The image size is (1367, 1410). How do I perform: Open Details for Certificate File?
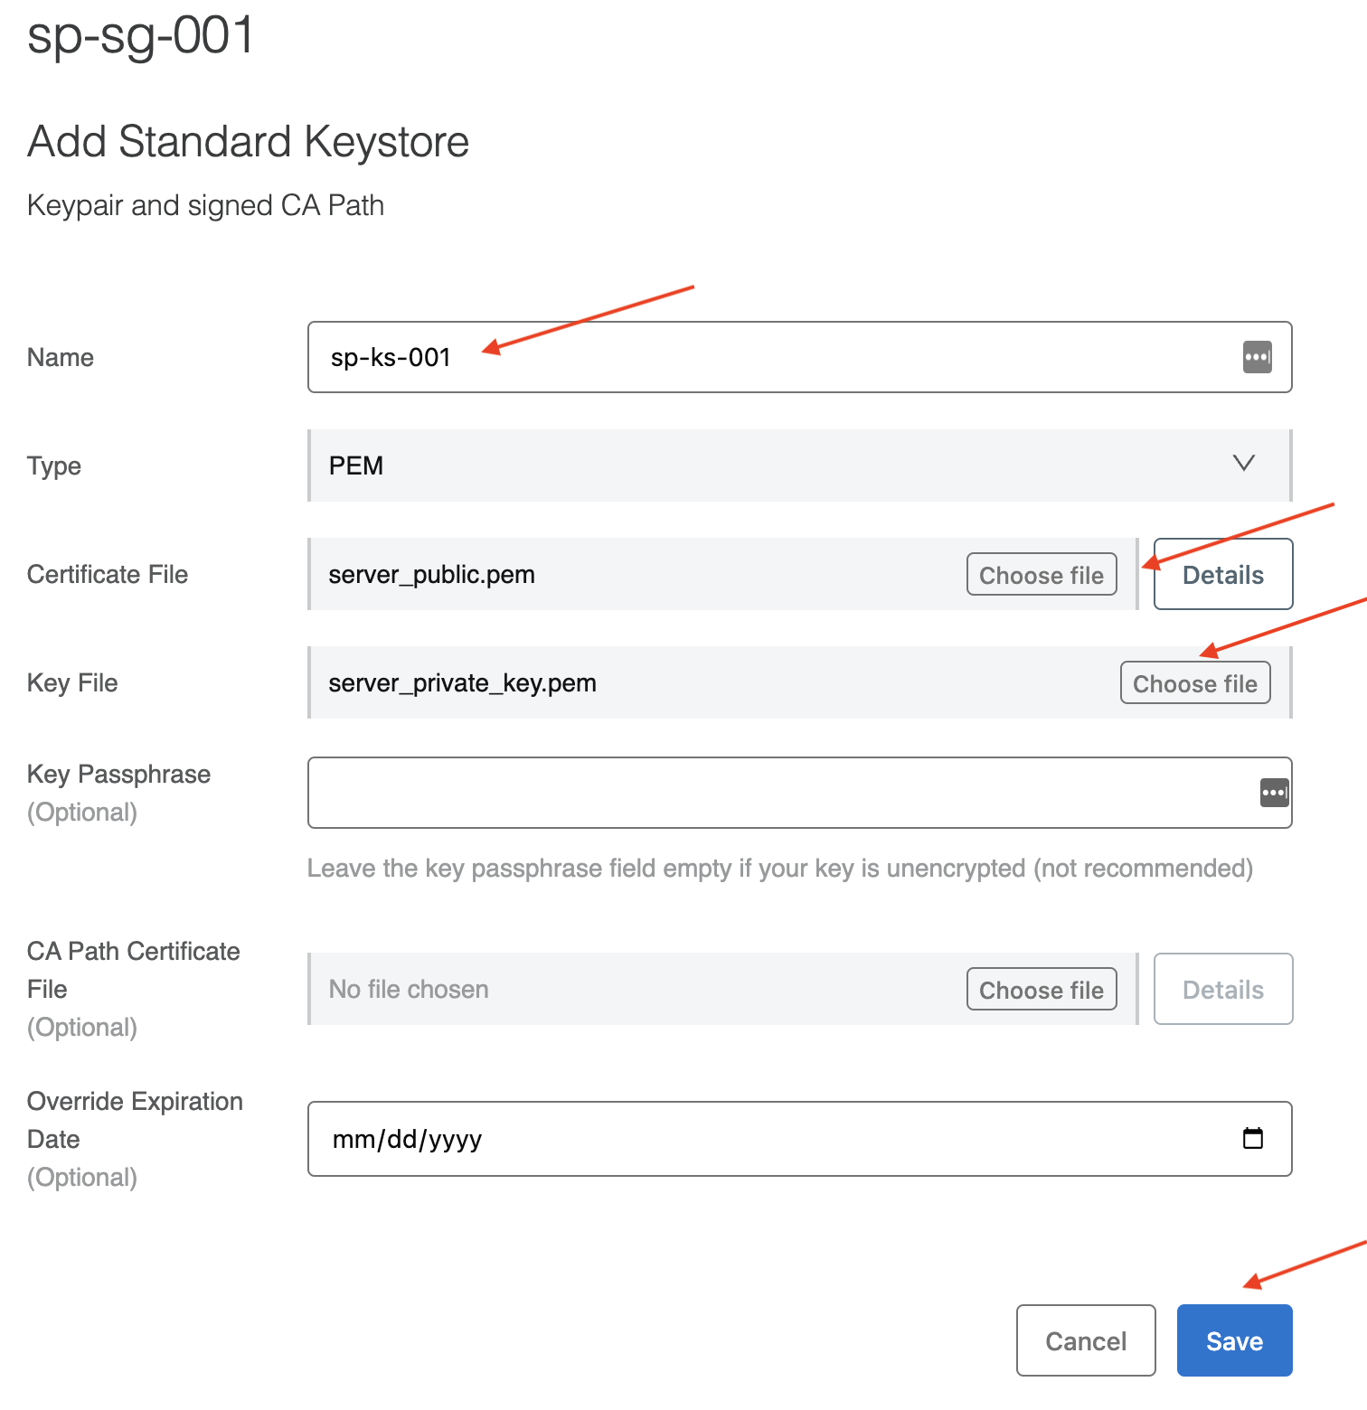(x=1223, y=574)
